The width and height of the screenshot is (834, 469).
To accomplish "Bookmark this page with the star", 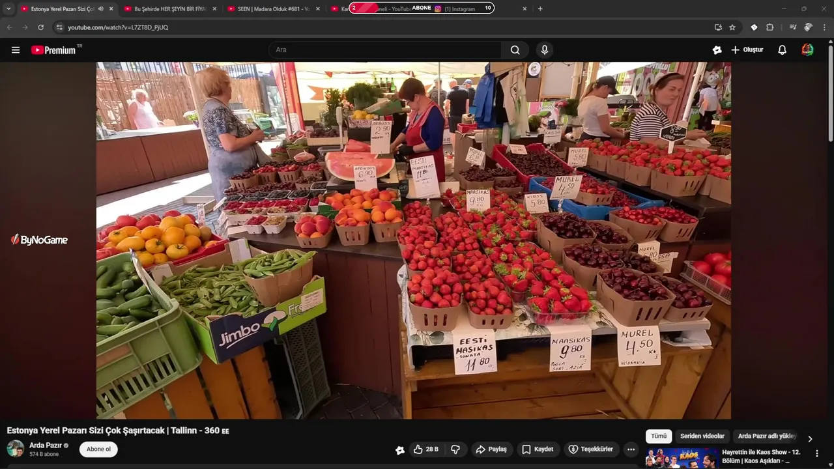I will [732, 27].
